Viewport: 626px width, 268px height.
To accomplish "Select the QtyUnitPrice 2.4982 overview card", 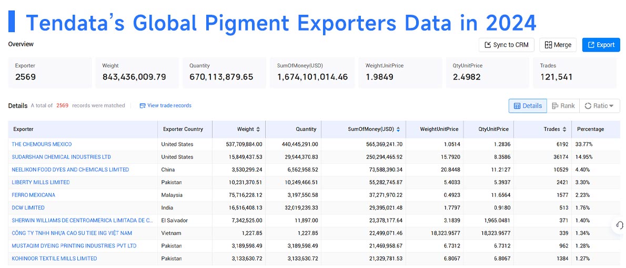I will 488,73.
